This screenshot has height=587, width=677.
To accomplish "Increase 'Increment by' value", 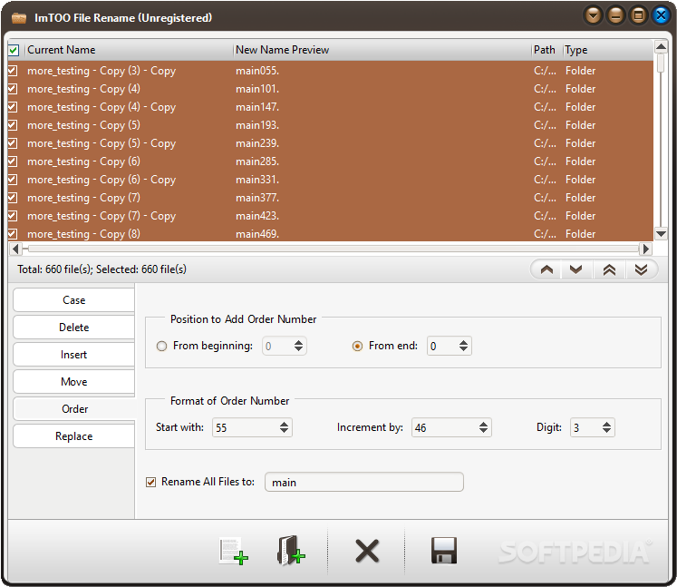I will 483,424.
